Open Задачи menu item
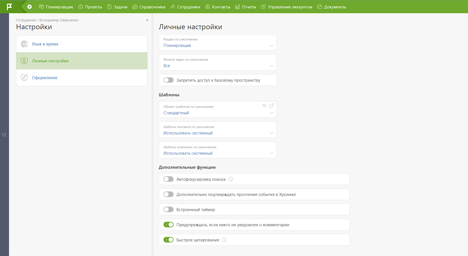The image size is (468, 256). tap(117, 7)
